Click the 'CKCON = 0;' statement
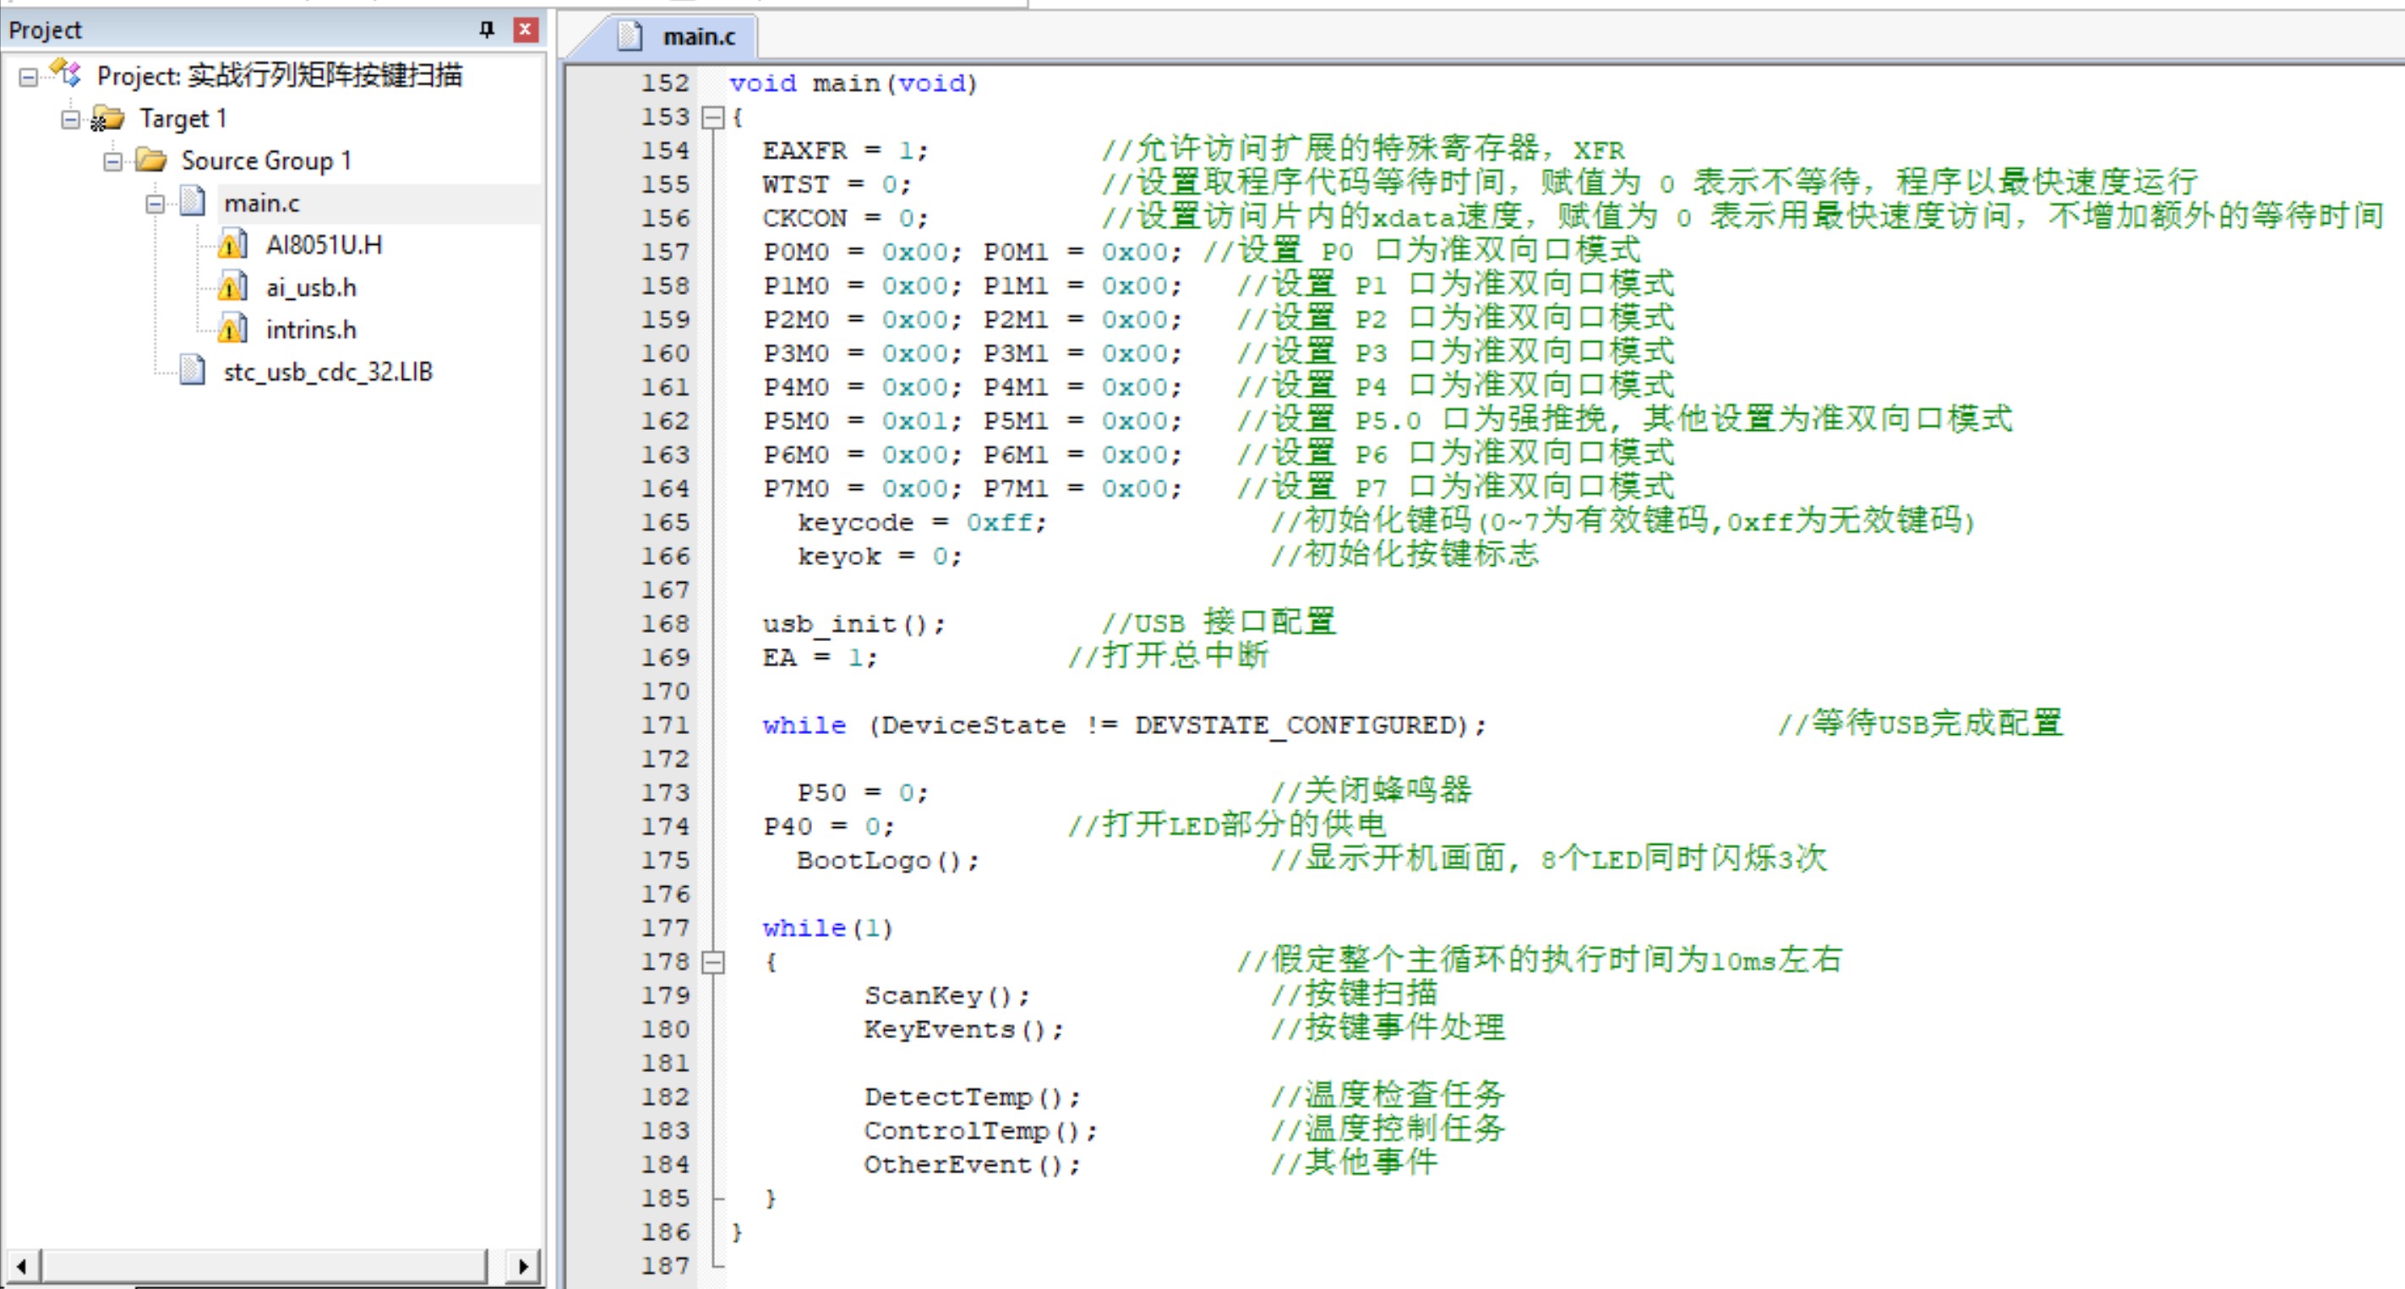Screen dimensions: 2405x1289 click(845, 217)
